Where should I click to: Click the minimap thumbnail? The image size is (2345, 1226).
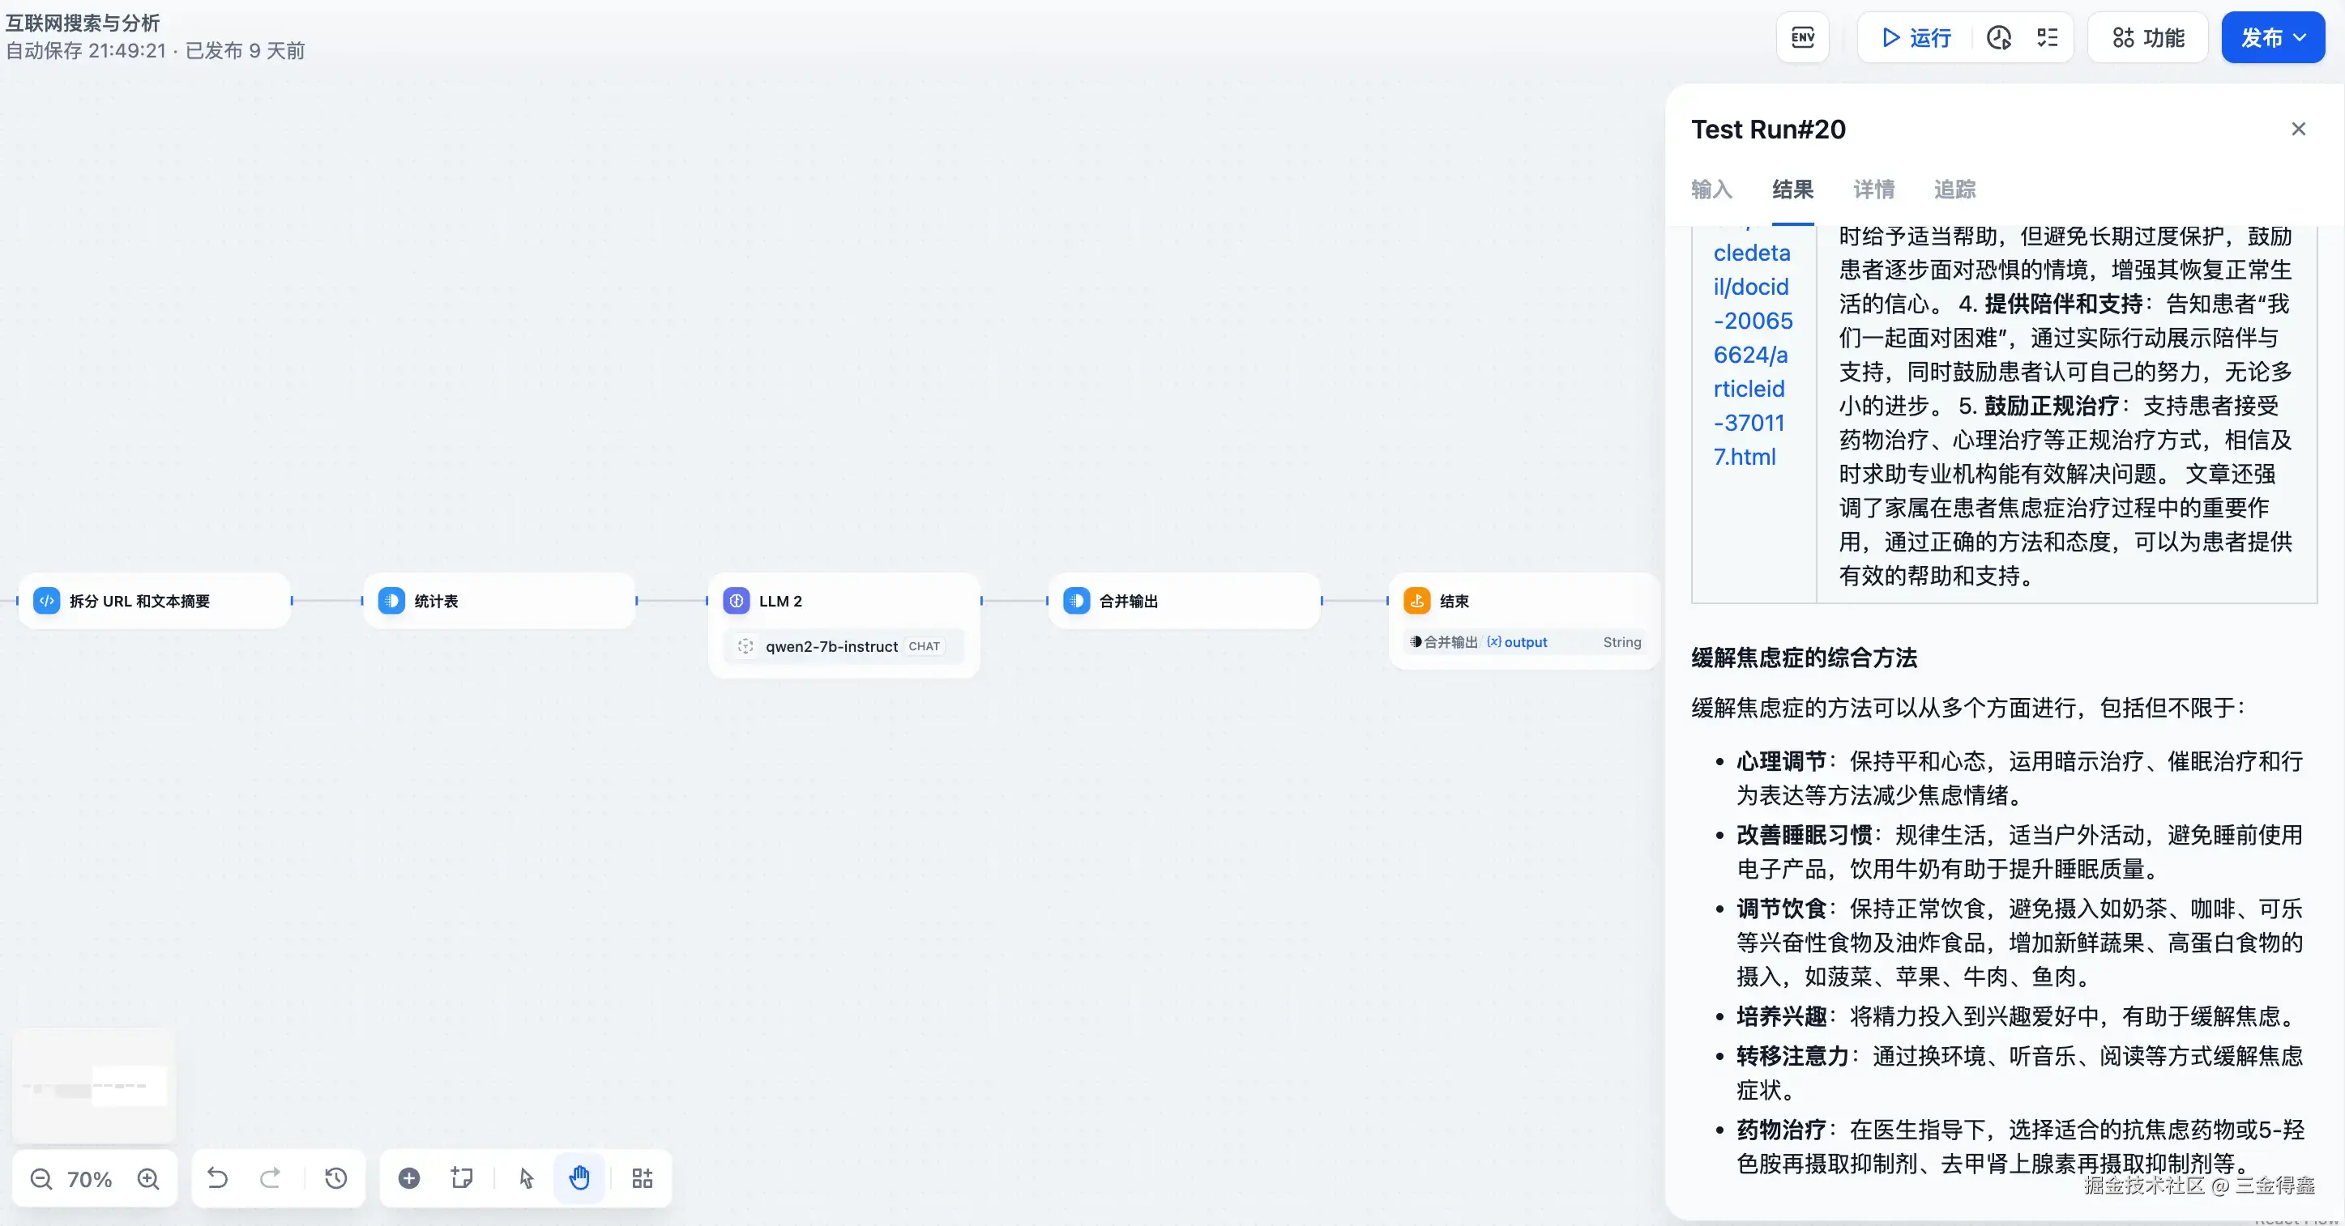click(95, 1085)
